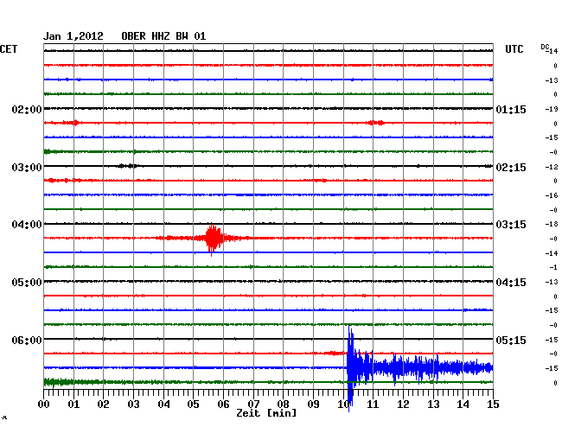The width and height of the screenshot is (562, 427).
Task: Click the "11" minute tick label
Action: coord(373,405)
